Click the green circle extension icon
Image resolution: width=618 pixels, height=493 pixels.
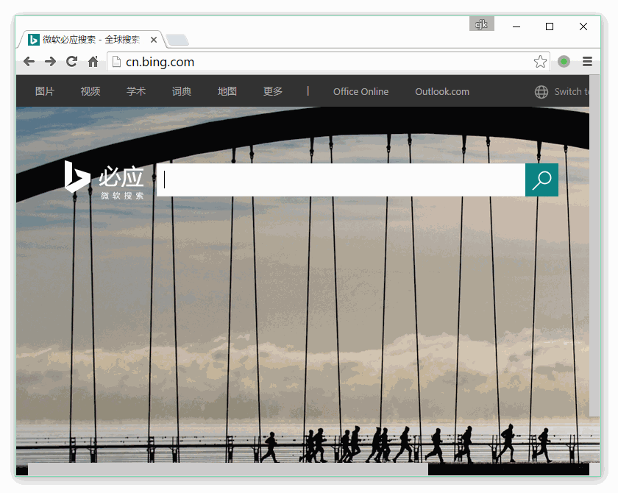[x=564, y=62]
